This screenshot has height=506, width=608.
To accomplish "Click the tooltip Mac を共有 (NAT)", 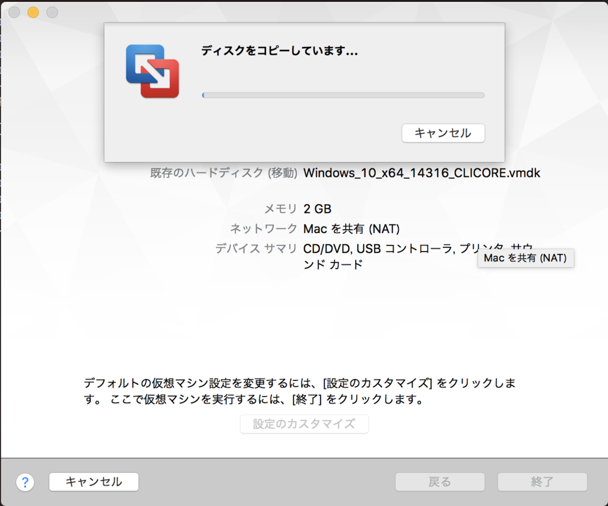I will tap(525, 258).
